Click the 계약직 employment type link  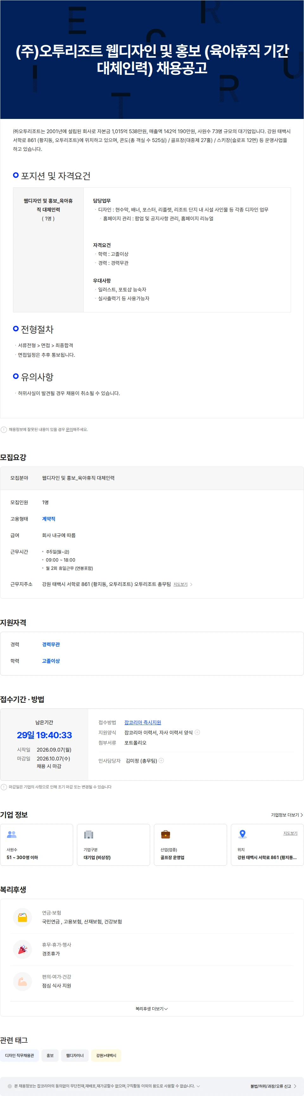click(48, 519)
